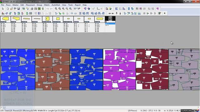The height and width of the screenshot is (112, 200).
Task: Click the down arrow nudge icon
Action: (117, 13)
